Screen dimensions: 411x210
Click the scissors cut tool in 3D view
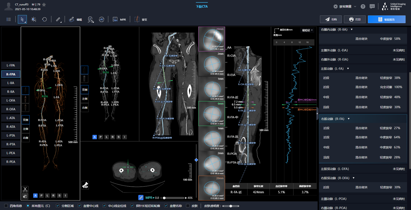click(25, 189)
